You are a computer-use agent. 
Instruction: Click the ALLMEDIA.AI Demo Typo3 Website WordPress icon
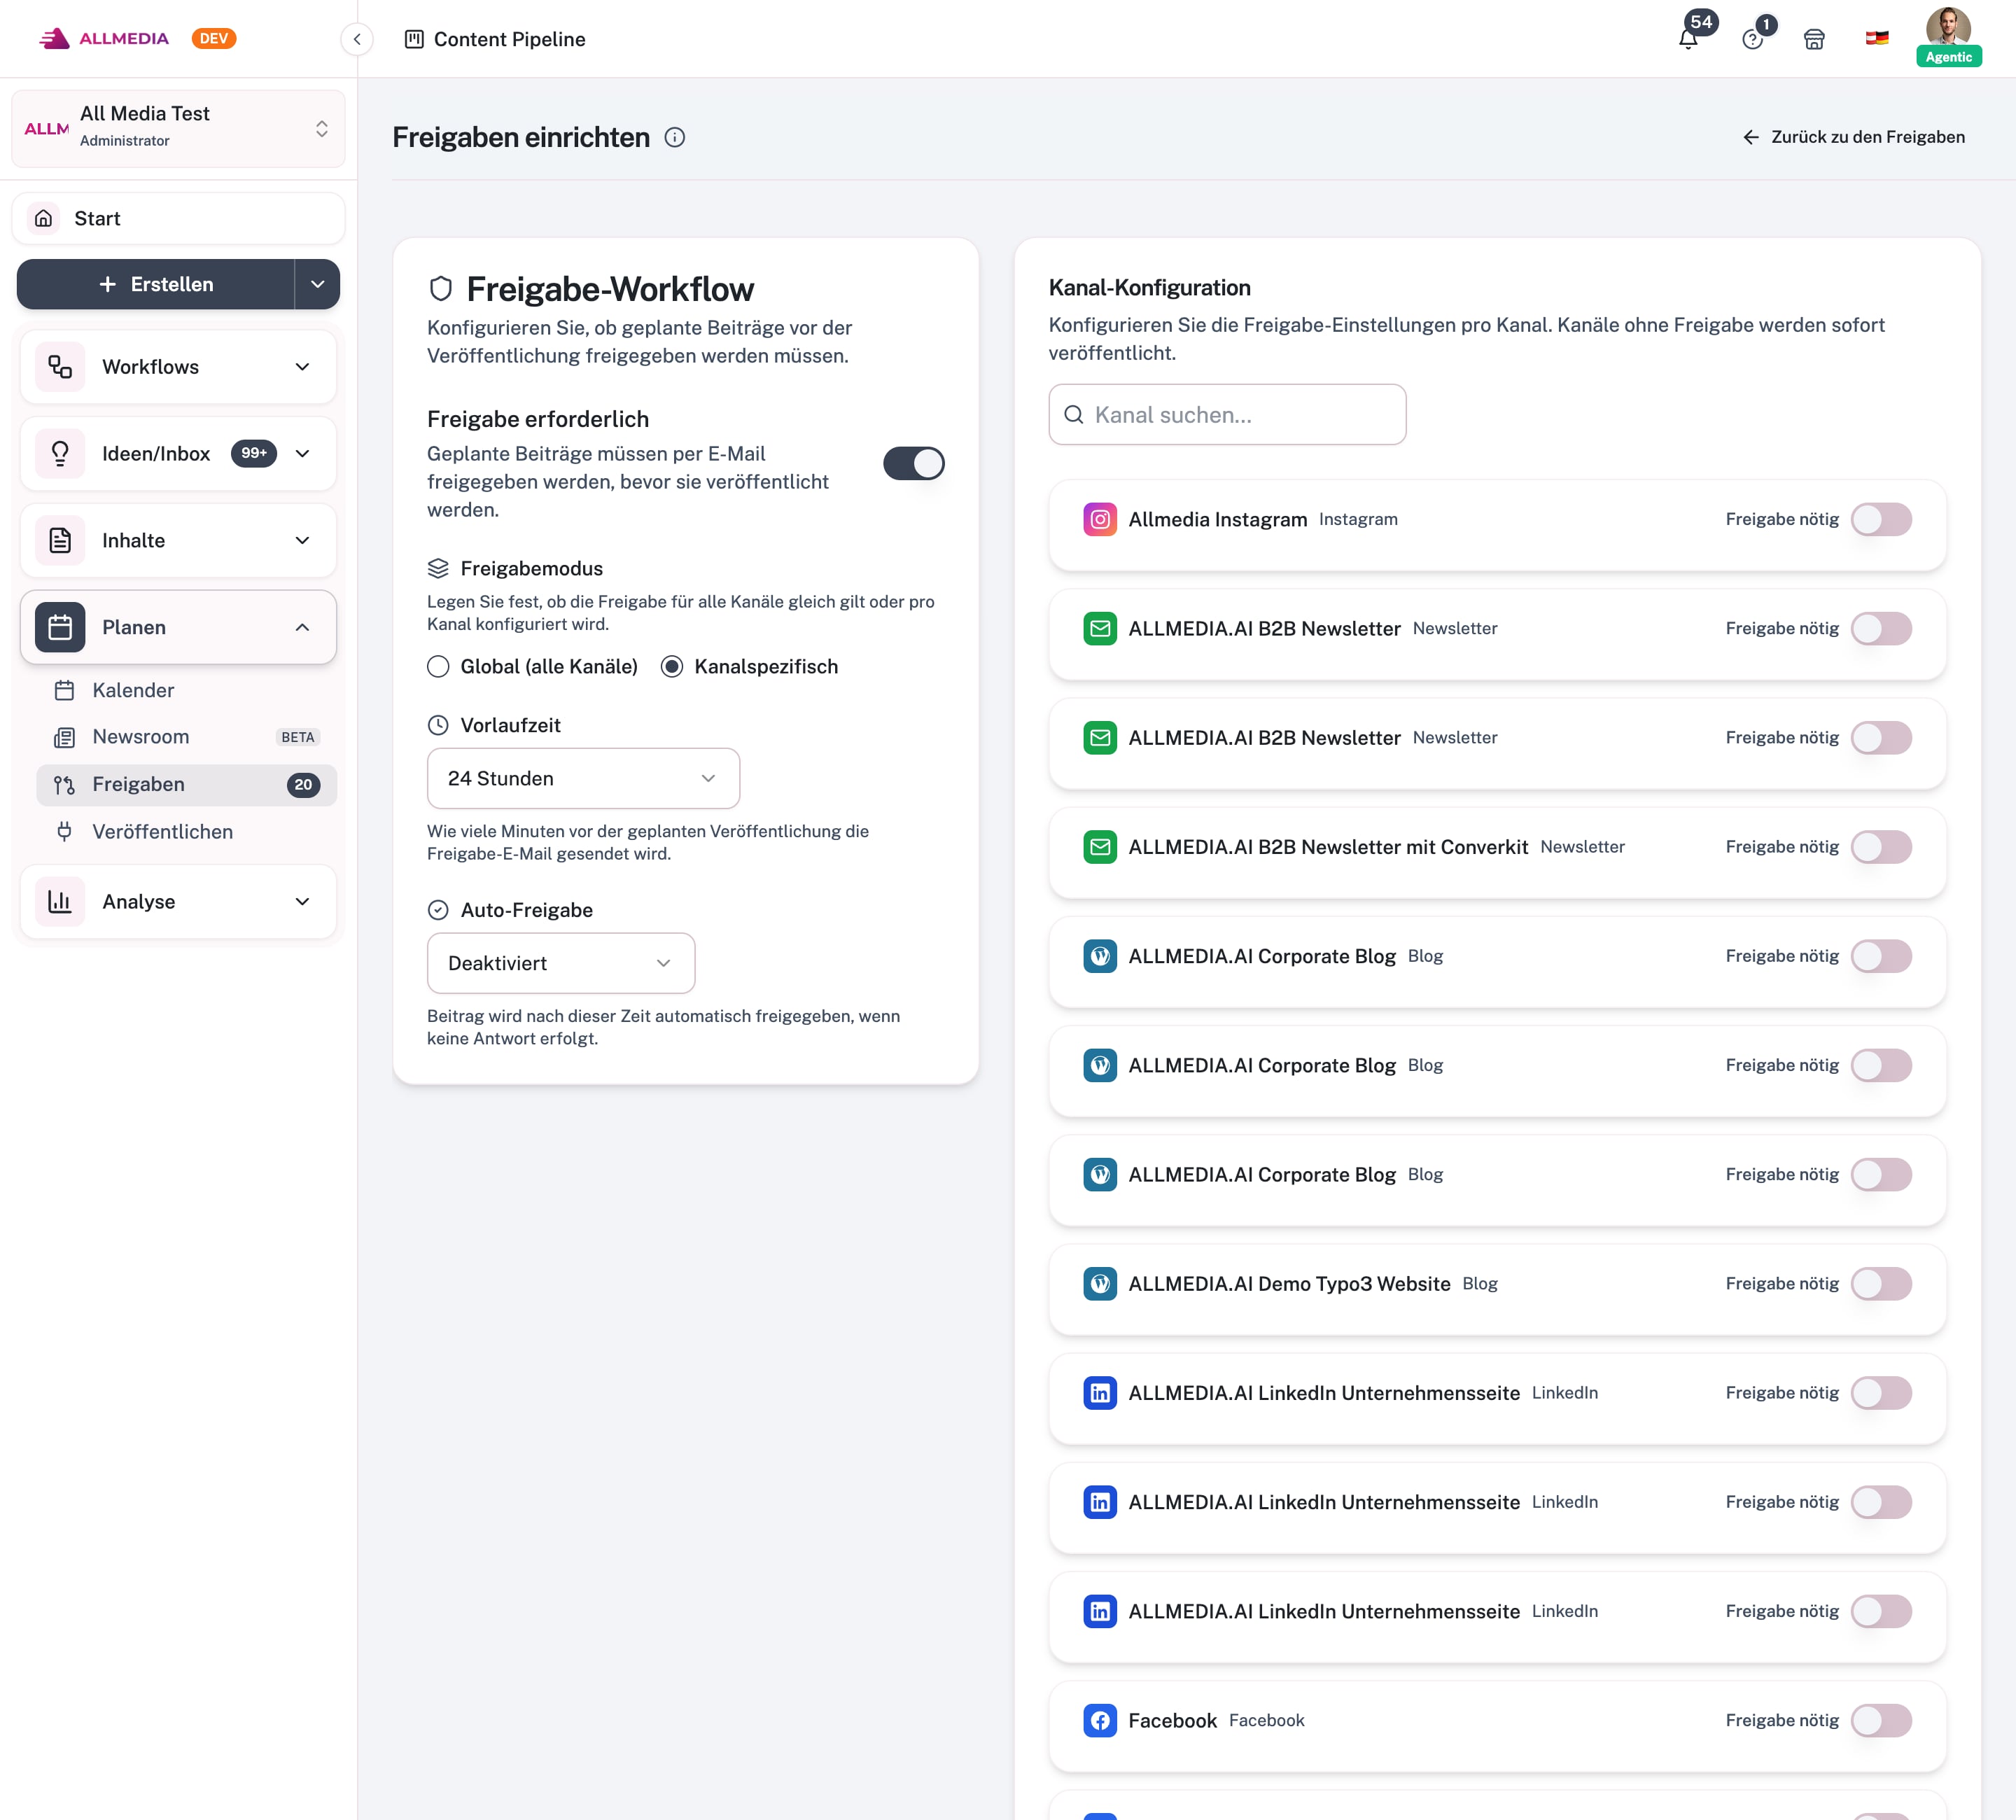(1100, 1283)
